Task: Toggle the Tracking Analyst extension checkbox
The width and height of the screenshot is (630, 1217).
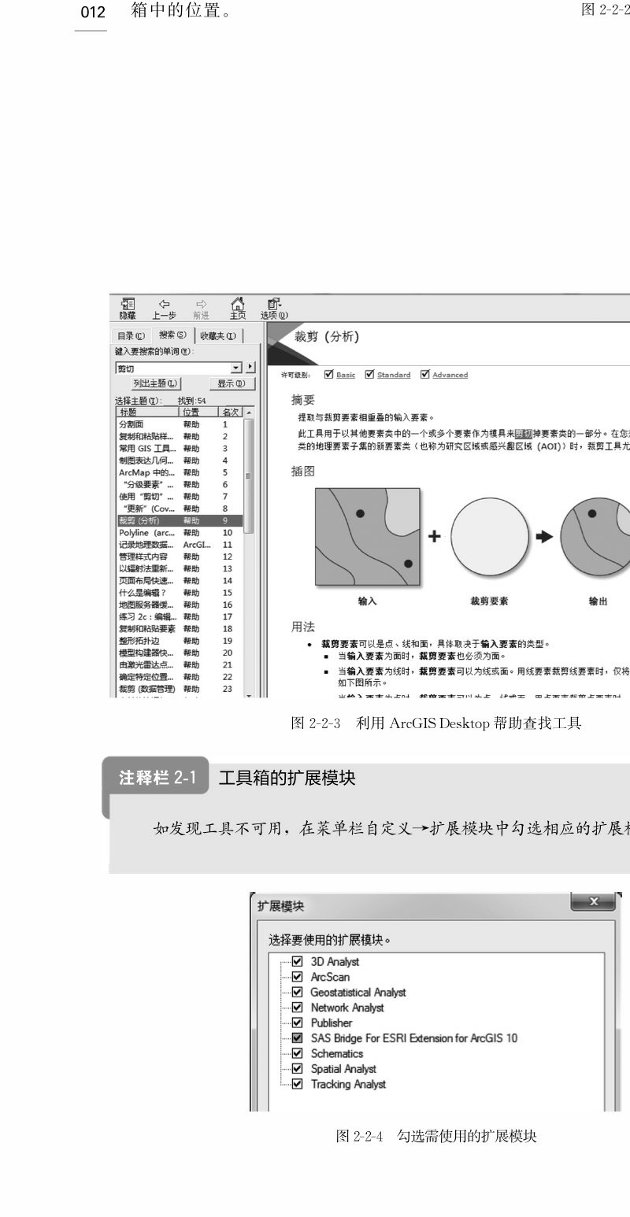Action: click(x=297, y=1084)
